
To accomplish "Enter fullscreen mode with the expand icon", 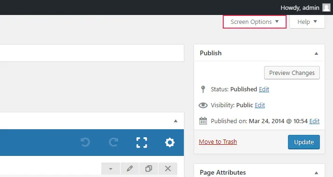I will click(x=142, y=142).
